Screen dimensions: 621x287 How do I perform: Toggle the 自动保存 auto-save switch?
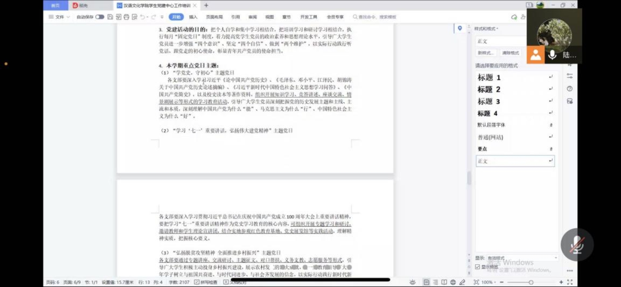pyautogui.click(x=100, y=17)
